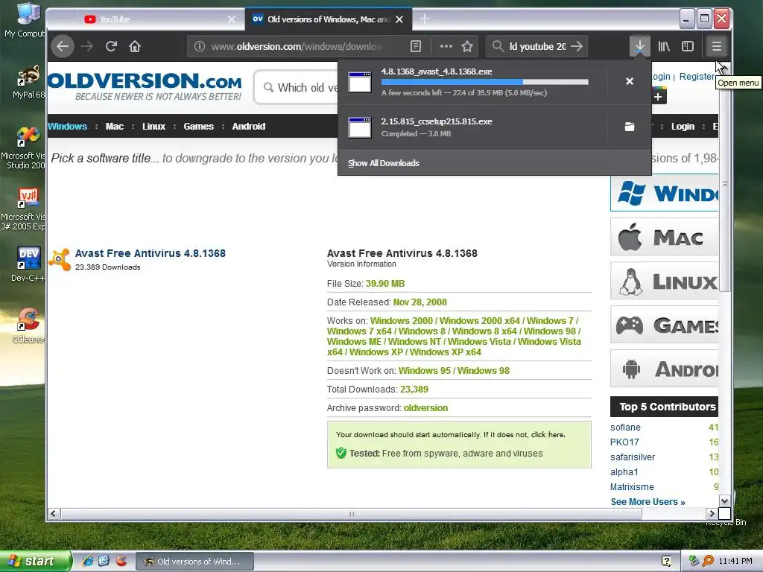Click the Register link at top
This screenshot has width=763, height=572.
(697, 77)
